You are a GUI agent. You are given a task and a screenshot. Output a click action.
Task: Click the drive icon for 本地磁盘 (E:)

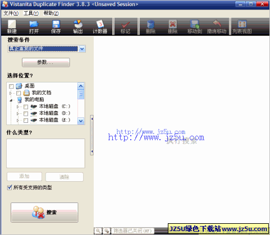click(x=34, y=120)
